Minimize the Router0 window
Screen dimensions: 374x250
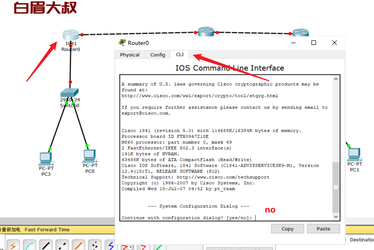[293, 43]
